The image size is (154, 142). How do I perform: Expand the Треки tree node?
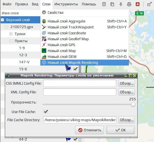tap(11, 34)
